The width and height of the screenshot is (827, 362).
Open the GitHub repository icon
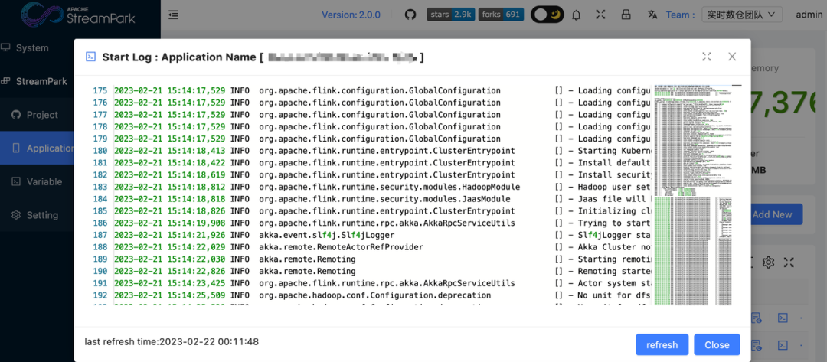(410, 15)
